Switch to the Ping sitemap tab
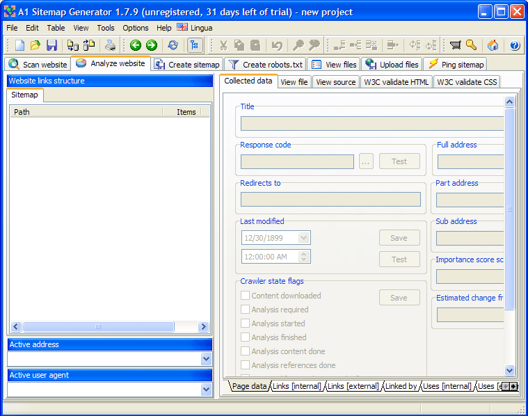 tap(456, 64)
